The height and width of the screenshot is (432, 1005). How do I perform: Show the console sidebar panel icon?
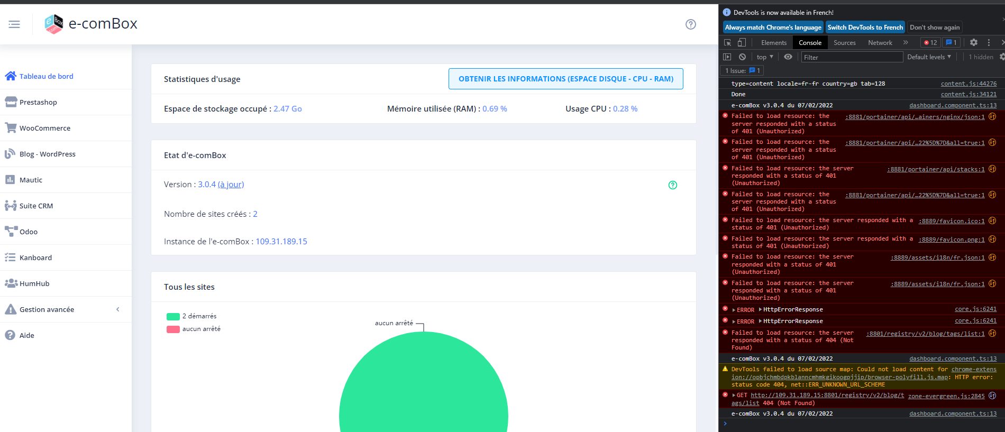727,57
